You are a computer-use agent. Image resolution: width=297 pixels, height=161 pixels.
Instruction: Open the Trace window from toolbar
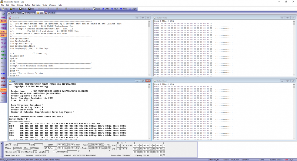tap(96, 9)
